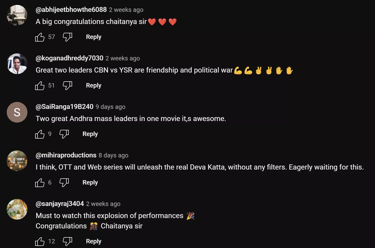Screen dimensions: 375x248
Task: Reply to @sanjayraj3404's comment
Action: [x=94, y=241]
